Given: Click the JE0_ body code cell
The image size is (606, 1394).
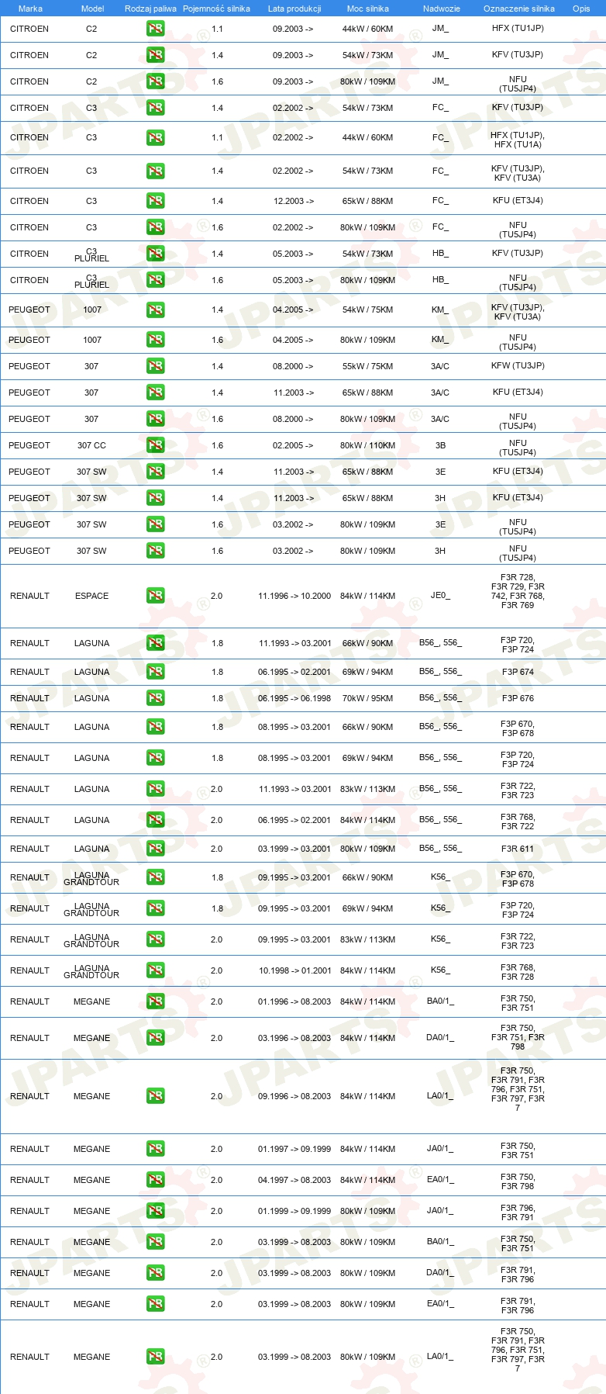Looking at the screenshot, I should pyautogui.click(x=440, y=596).
